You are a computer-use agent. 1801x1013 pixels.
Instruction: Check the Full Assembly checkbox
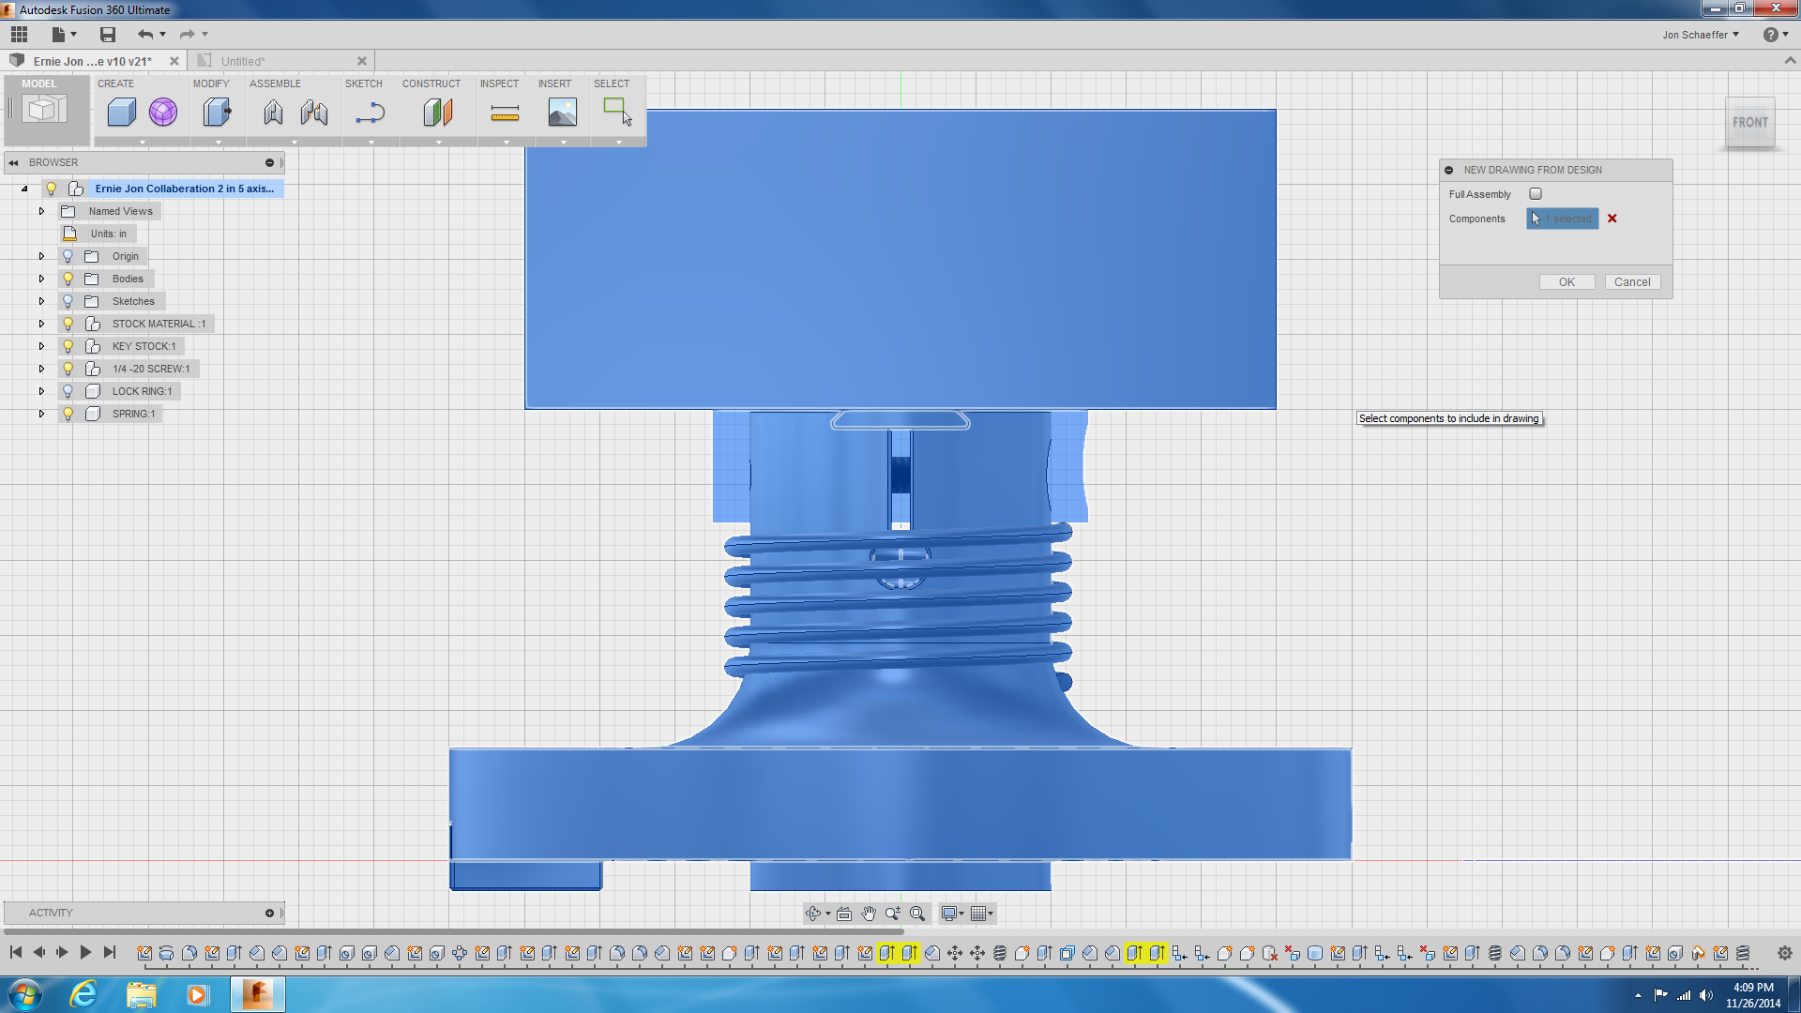[x=1536, y=194]
